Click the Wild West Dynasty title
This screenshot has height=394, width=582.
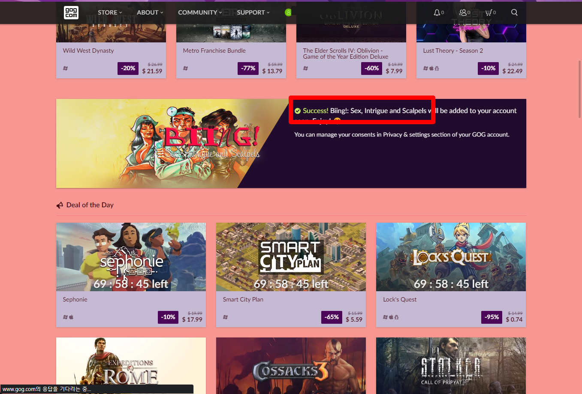pyautogui.click(x=88, y=51)
